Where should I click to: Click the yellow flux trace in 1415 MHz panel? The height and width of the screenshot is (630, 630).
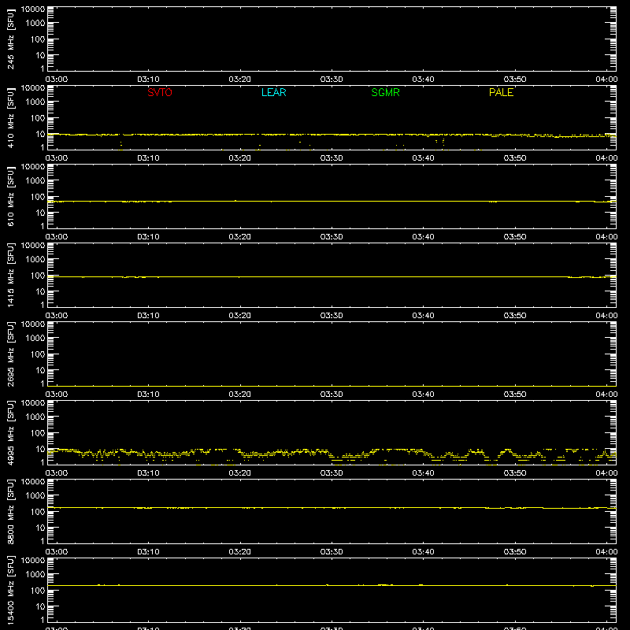pyautogui.click(x=332, y=277)
